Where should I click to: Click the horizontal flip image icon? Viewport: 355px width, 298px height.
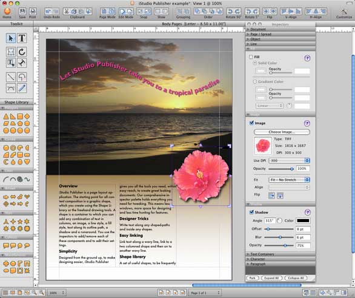(x=271, y=195)
